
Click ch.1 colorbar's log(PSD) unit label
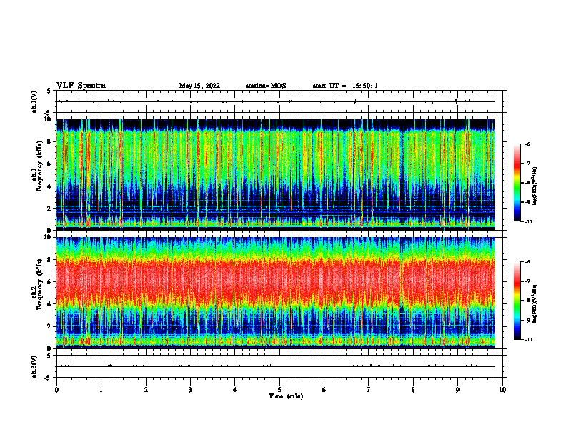(535, 186)
